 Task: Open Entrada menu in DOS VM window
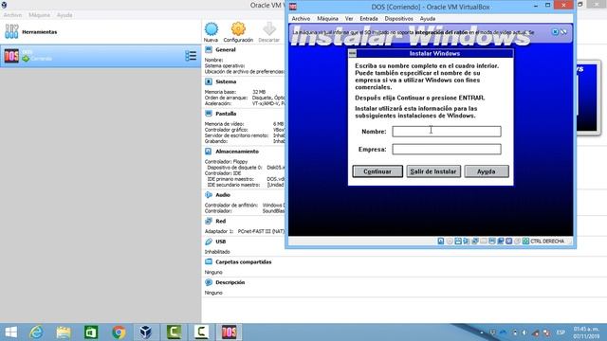(369, 19)
